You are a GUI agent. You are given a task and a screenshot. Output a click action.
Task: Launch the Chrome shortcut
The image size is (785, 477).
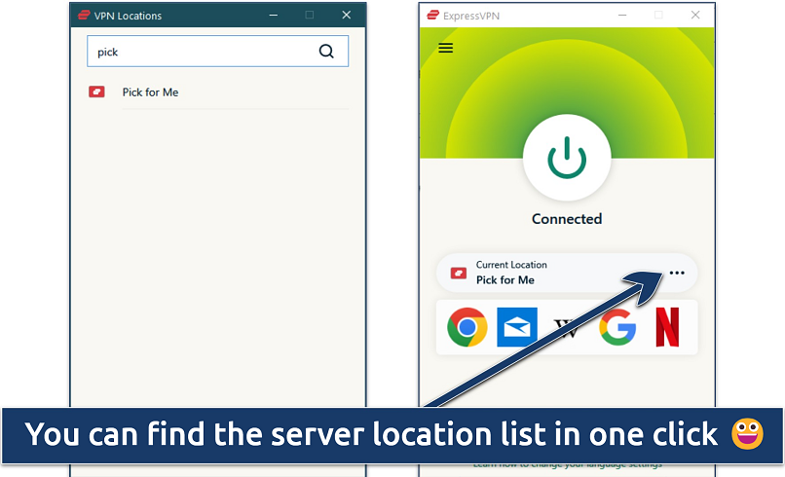[x=467, y=327]
